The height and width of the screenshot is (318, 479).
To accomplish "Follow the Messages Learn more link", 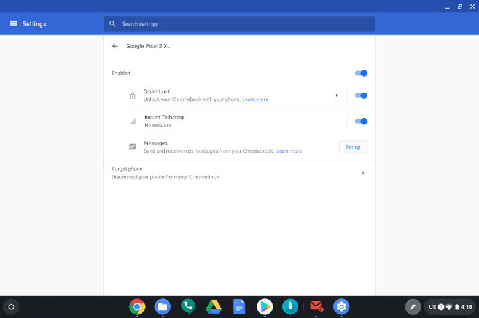I will click(x=288, y=151).
